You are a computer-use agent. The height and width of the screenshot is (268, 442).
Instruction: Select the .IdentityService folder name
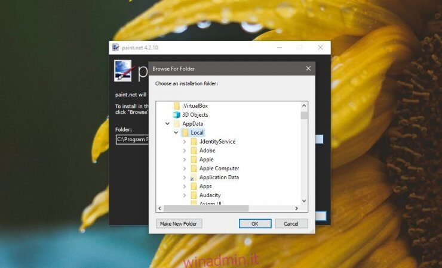(x=217, y=142)
